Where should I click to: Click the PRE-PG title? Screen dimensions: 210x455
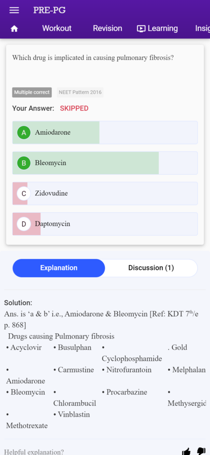click(x=49, y=10)
